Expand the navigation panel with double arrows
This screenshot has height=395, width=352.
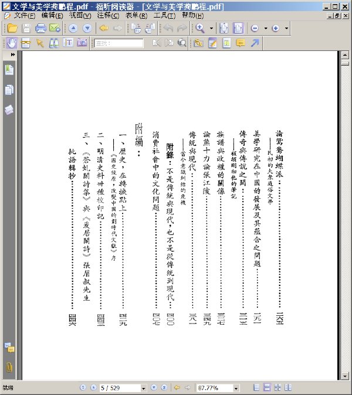coord(12,55)
